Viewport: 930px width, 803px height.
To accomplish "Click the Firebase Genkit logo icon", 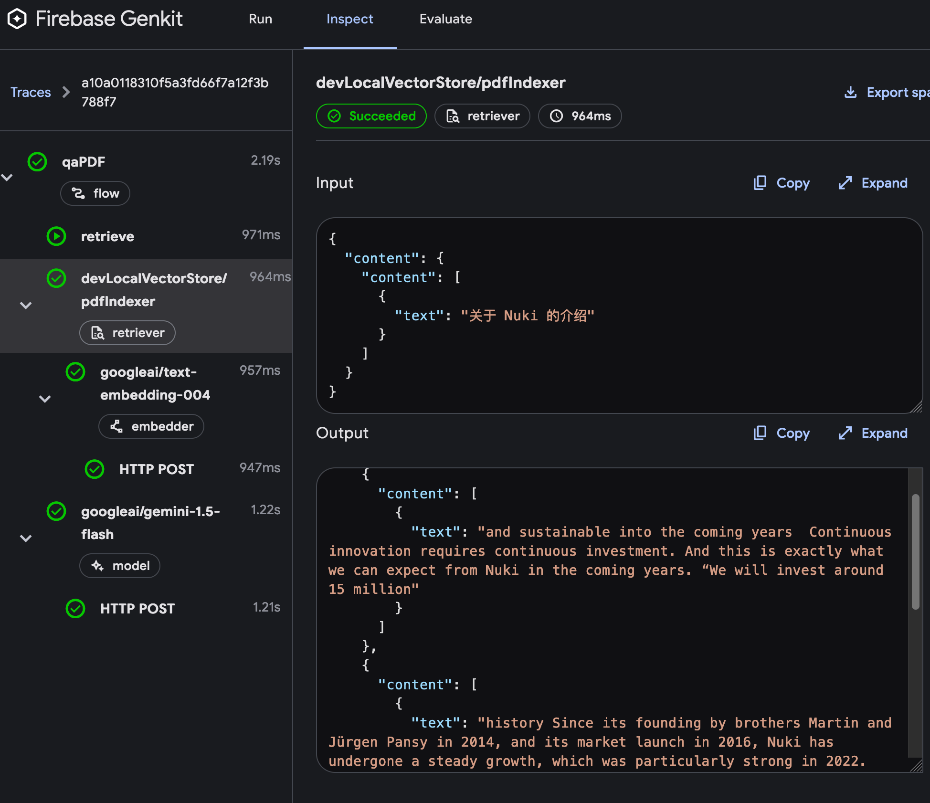I will 18,19.
